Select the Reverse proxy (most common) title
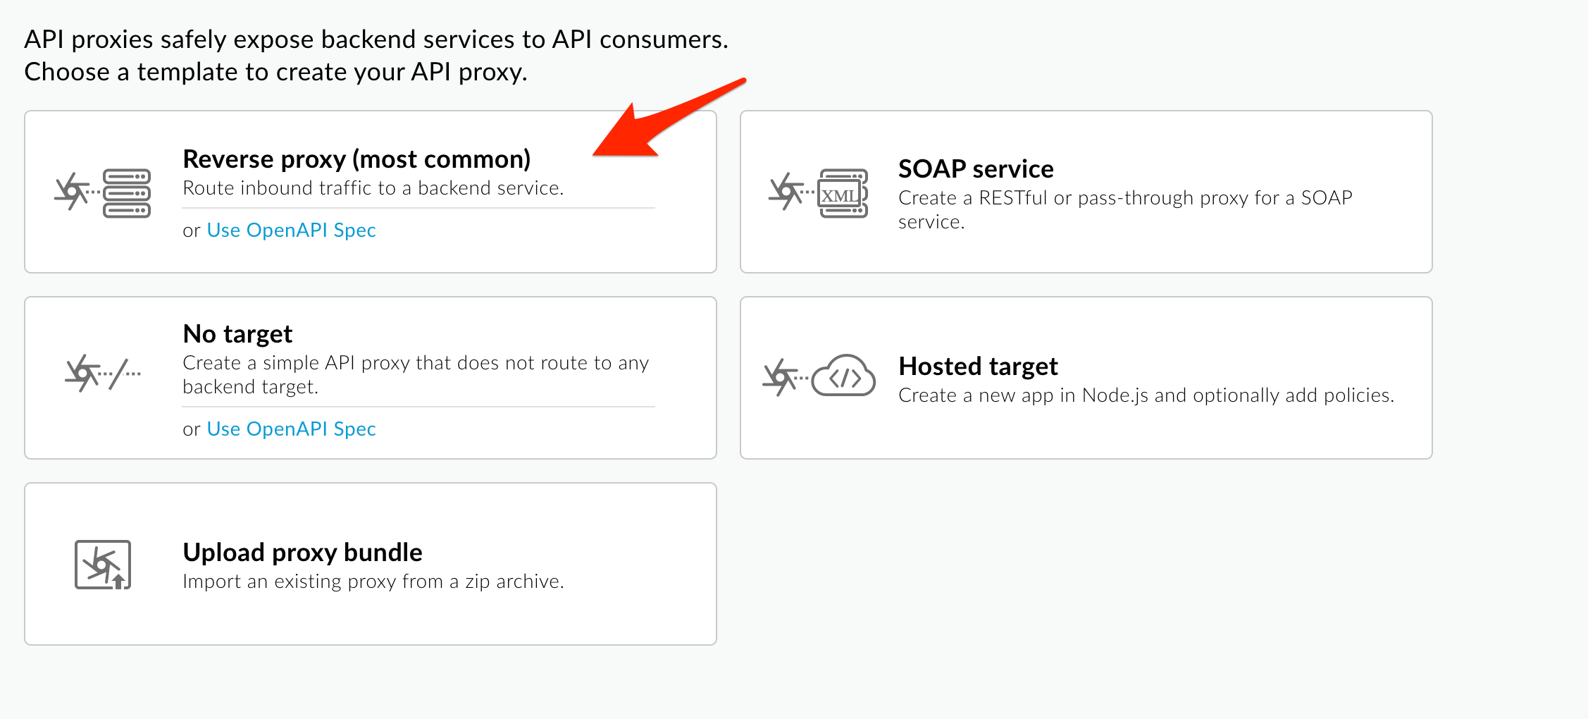 coord(356,159)
